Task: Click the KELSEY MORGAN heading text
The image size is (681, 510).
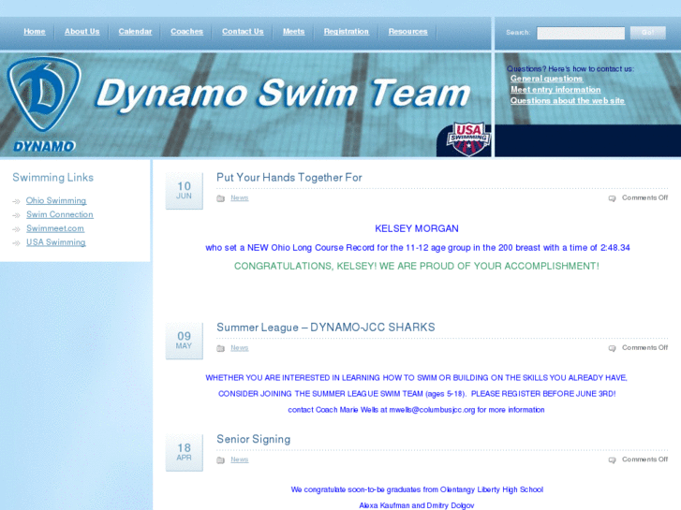Action: coord(417,228)
